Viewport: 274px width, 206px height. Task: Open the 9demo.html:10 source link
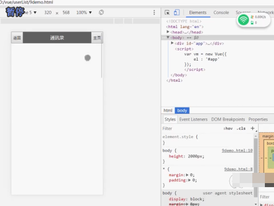coord(237,150)
